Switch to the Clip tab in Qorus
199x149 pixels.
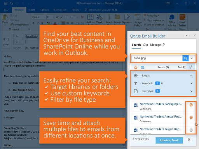(145, 45)
